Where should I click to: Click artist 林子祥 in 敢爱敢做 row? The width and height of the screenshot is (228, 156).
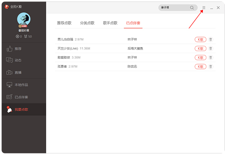click(132, 57)
